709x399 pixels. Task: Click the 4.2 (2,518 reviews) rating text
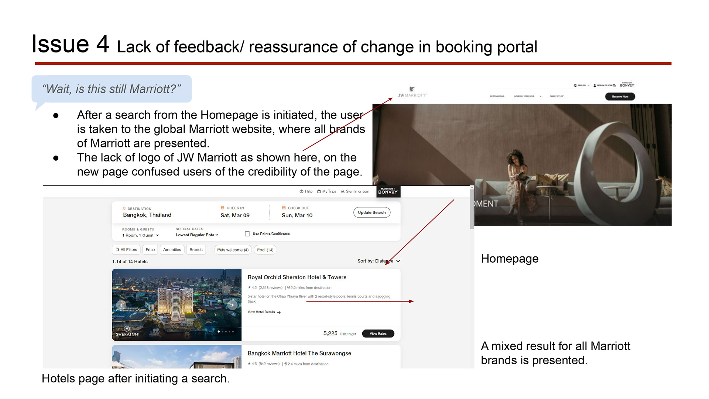[x=267, y=287]
